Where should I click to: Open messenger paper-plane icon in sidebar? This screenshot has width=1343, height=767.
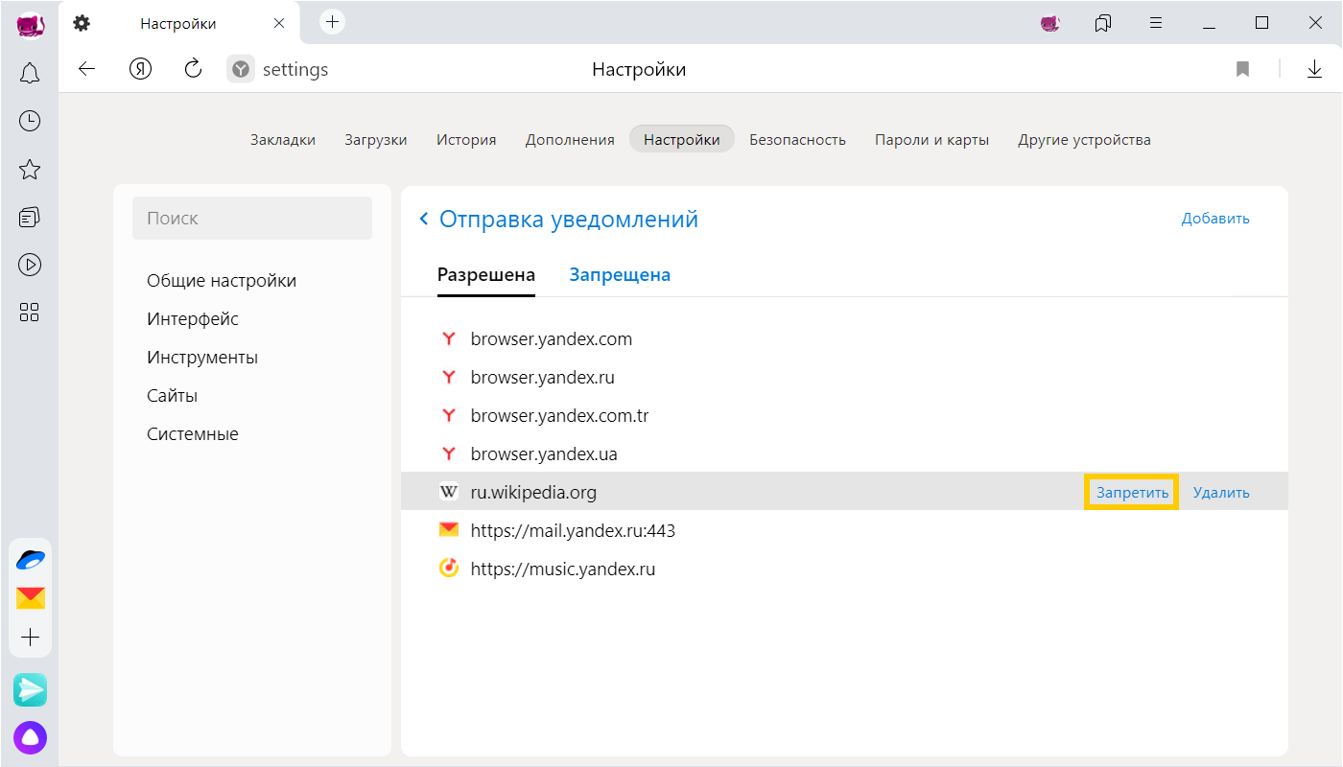click(30, 689)
